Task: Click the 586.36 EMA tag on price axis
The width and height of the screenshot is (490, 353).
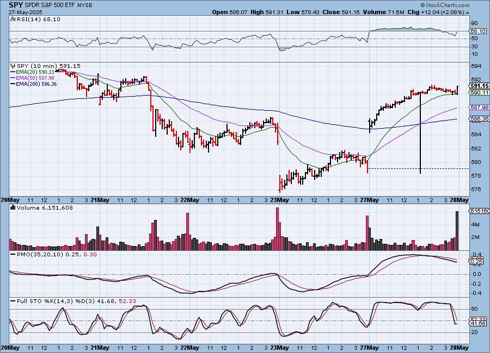Action: point(479,118)
